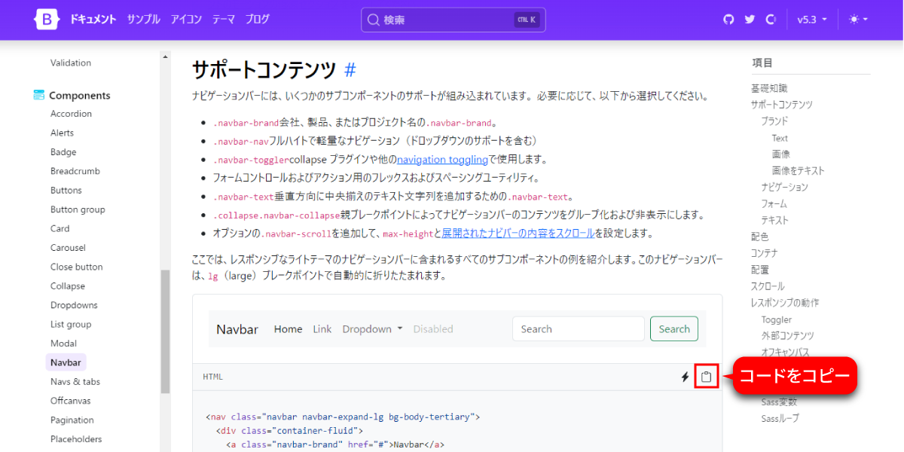Click the # anchor beside サポートコンテンツ

(x=350, y=71)
